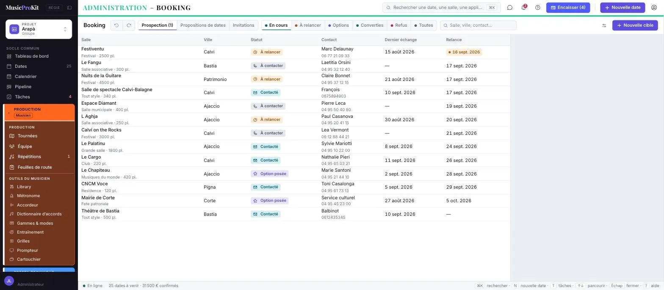Open the display settings sliders icon
This screenshot has width=664, height=290.
pos(604,25)
